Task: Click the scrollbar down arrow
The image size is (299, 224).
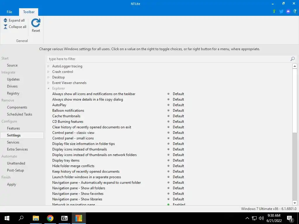Action: (295, 203)
